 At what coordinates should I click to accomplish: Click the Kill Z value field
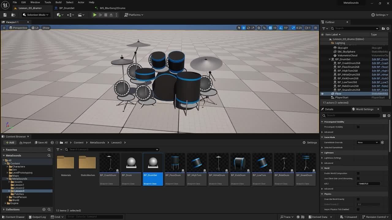(x=369, y=184)
